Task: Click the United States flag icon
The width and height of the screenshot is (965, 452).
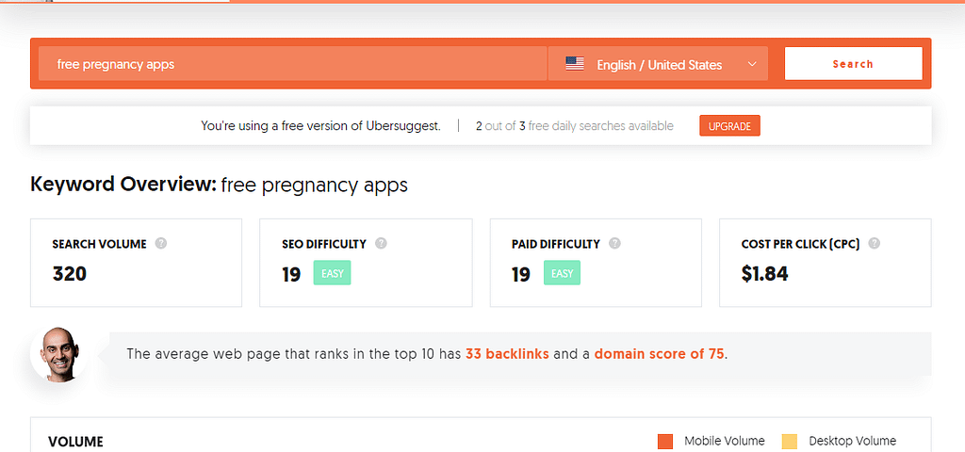Action: 575,64
